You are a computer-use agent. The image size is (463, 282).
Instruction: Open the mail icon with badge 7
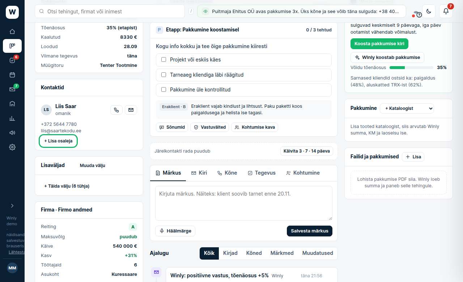coord(12,89)
